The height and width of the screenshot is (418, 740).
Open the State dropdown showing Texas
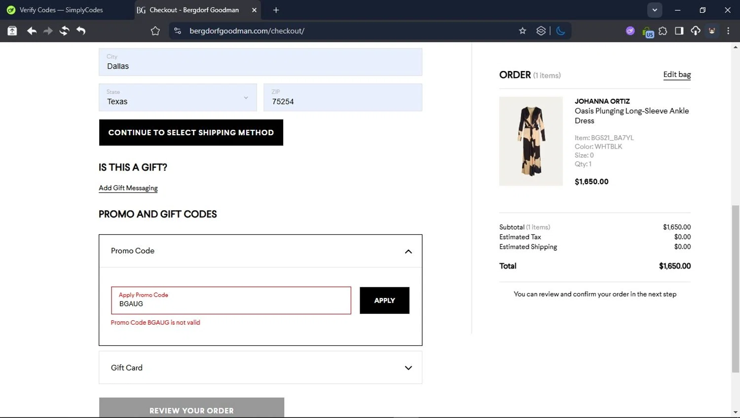click(178, 97)
